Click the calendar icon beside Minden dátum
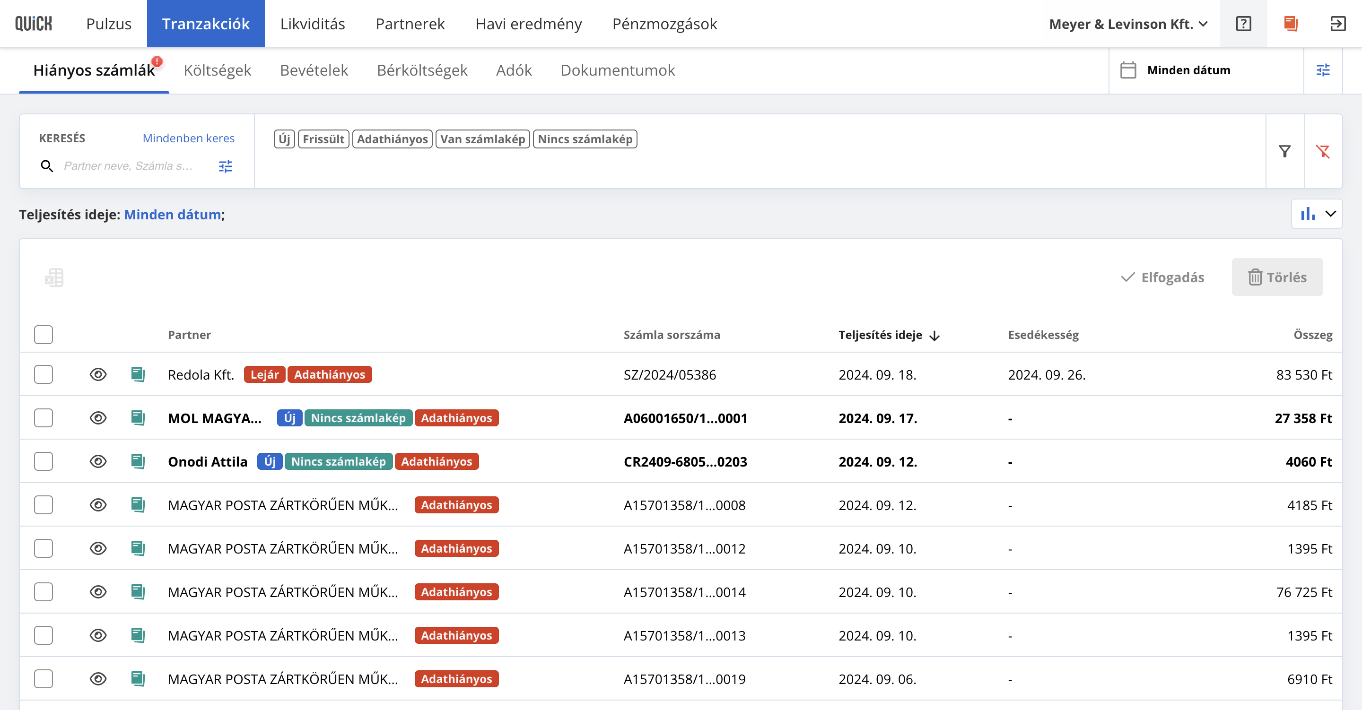This screenshot has width=1362, height=710. pyautogui.click(x=1128, y=70)
